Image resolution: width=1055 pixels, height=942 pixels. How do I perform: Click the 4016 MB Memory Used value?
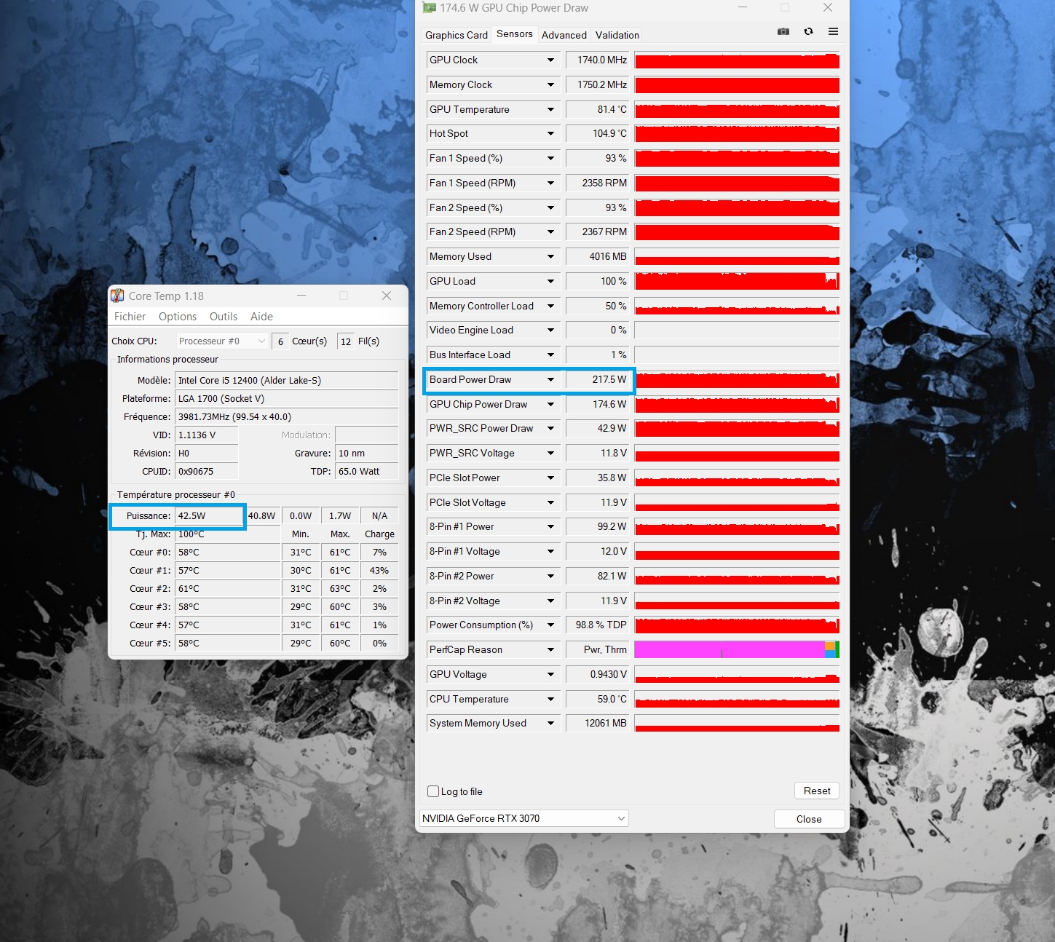pyautogui.click(x=598, y=256)
